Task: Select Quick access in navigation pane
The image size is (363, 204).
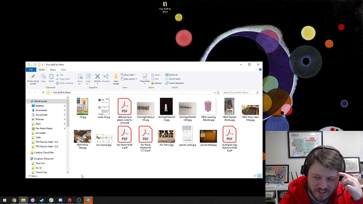Action: (x=41, y=101)
